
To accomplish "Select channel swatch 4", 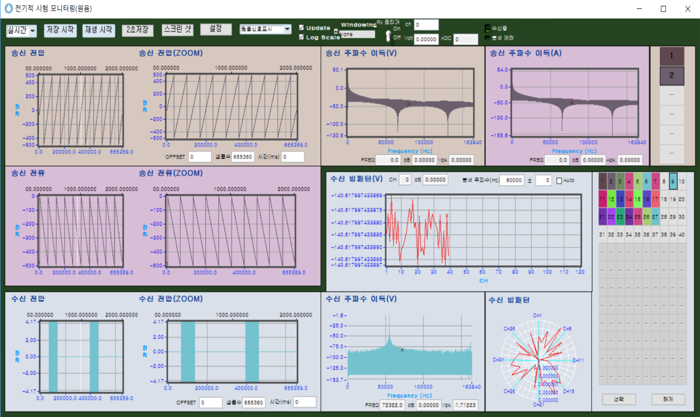I will coord(629,181).
